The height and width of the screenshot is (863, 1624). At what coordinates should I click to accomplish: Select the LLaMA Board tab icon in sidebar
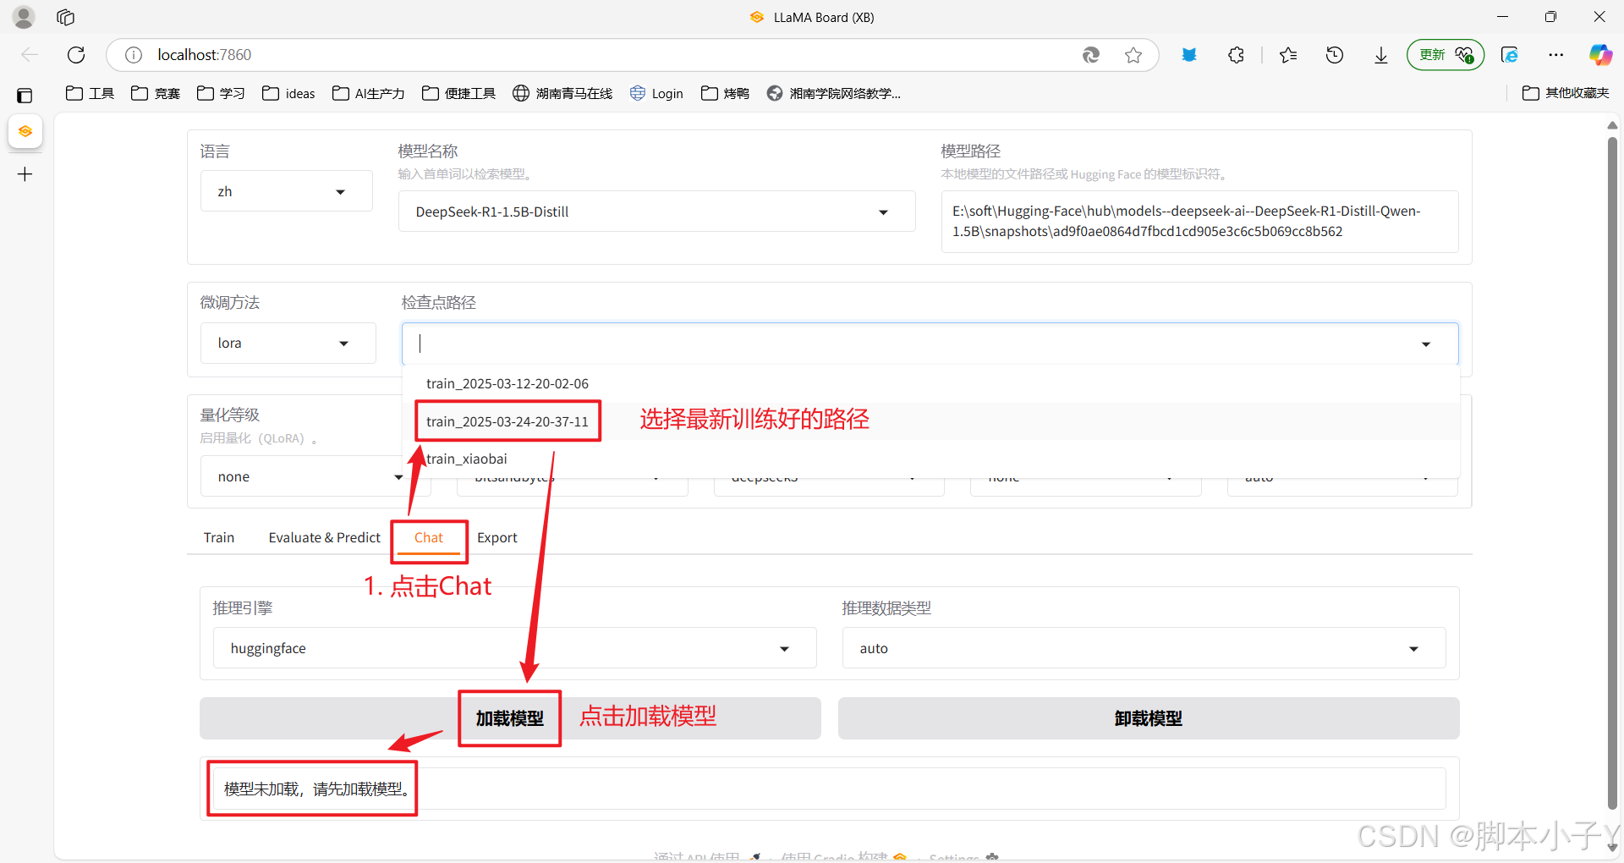point(25,132)
